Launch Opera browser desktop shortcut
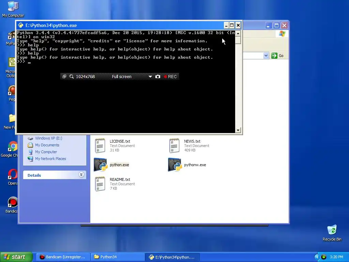349x262 pixels. click(x=13, y=174)
